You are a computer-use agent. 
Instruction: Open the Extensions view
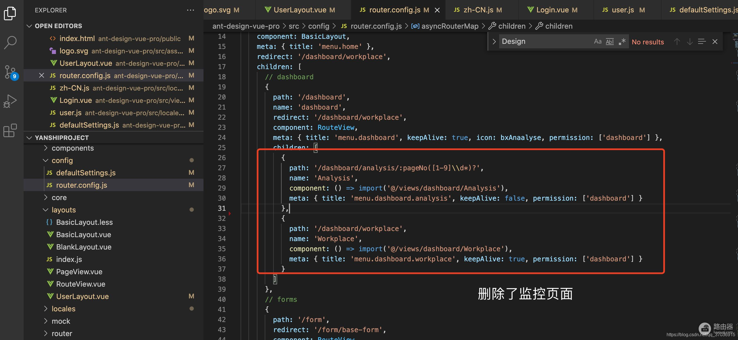[x=10, y=131]
